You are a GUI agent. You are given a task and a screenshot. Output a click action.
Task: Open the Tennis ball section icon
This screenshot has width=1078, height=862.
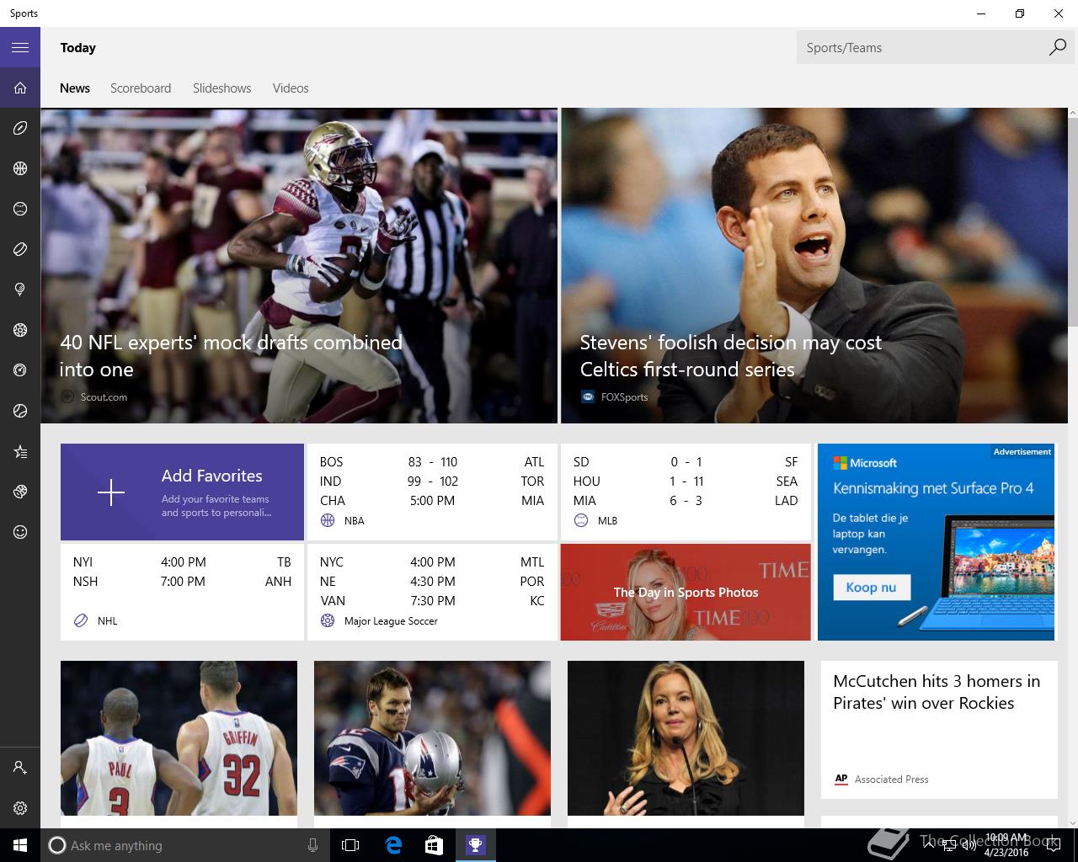pos(20,411)
